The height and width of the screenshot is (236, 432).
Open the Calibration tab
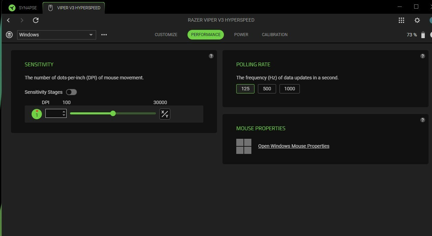coord(275,35)
